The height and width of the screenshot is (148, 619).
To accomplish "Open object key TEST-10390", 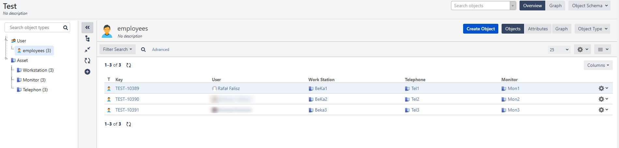I will [x=127, y=99].
